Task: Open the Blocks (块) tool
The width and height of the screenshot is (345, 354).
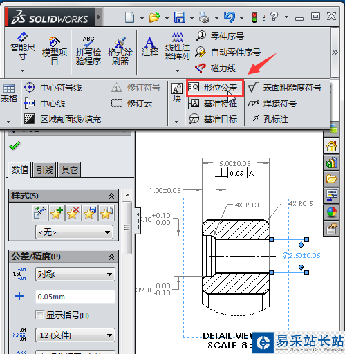Action: point(177,93)
